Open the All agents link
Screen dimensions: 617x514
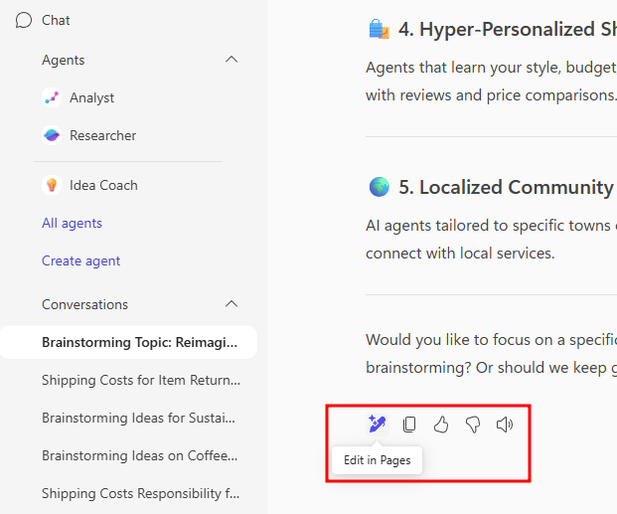(72, 223)
